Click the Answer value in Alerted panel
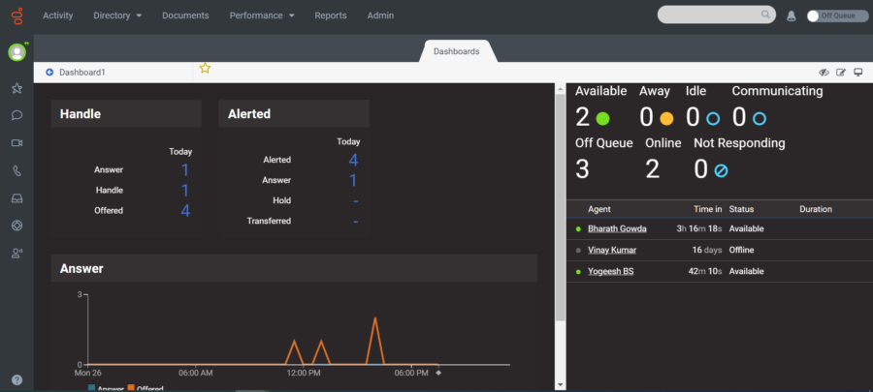 pos(353,180)
